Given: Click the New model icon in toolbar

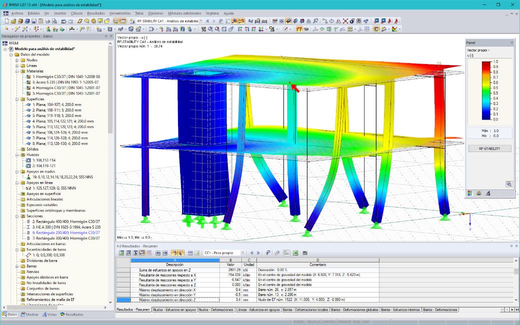Looking at the screenshot, I should [x=6, y=21].
